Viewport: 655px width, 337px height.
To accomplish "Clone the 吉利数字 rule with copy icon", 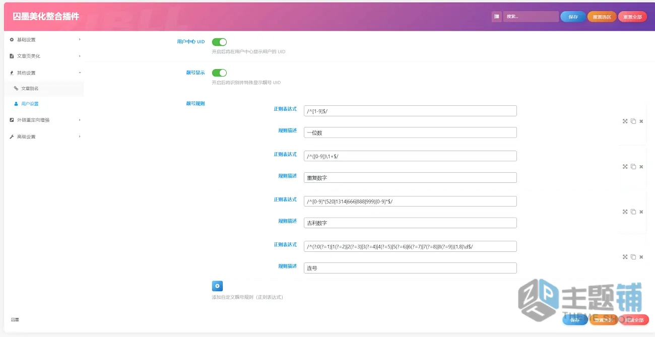I will tap(633, 212).
